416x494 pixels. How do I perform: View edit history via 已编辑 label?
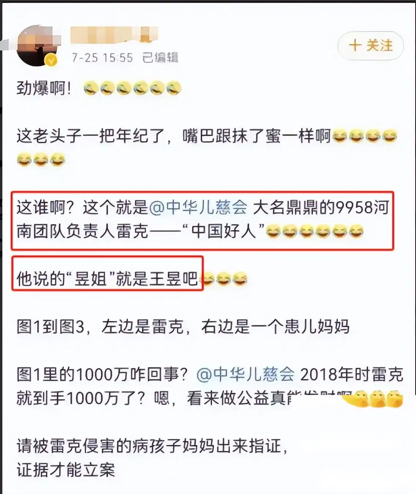click(x=160, y=58)
